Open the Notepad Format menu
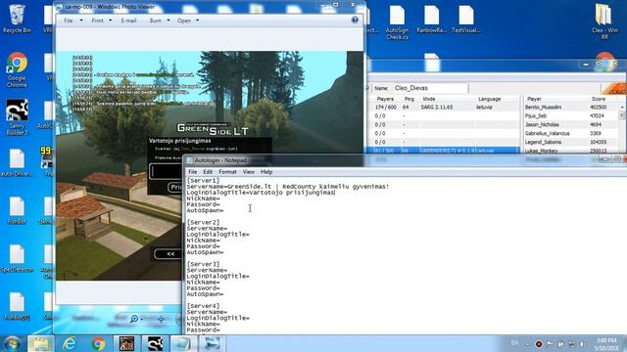 pos(227,172)
